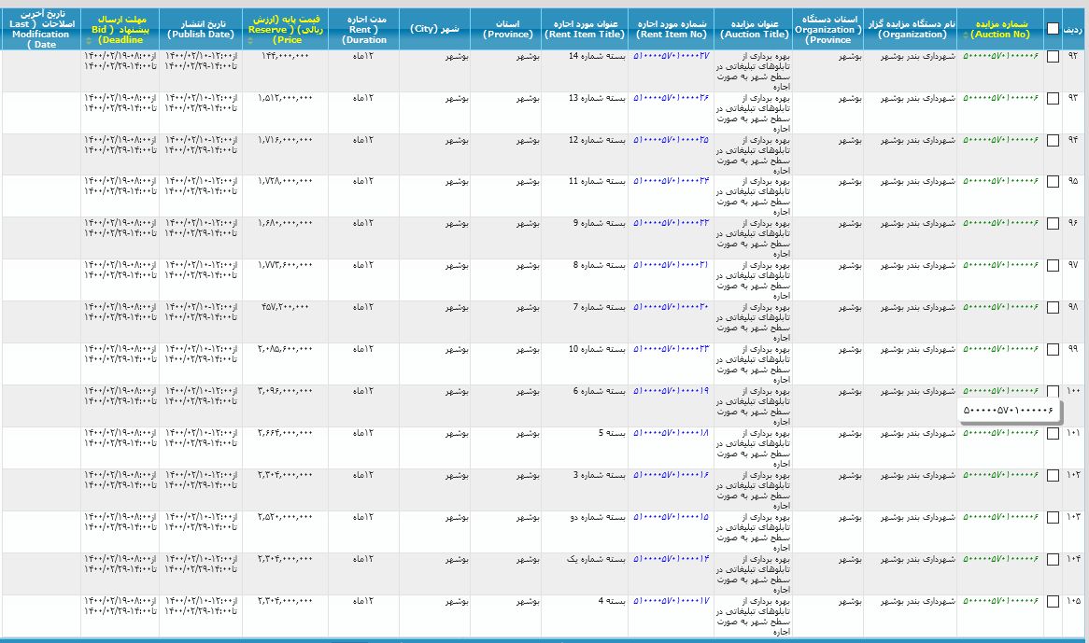Toggle the select-all checkbox in header row
The width and height of the screenshot is (1089, 643).
(x=1053, y=29)
